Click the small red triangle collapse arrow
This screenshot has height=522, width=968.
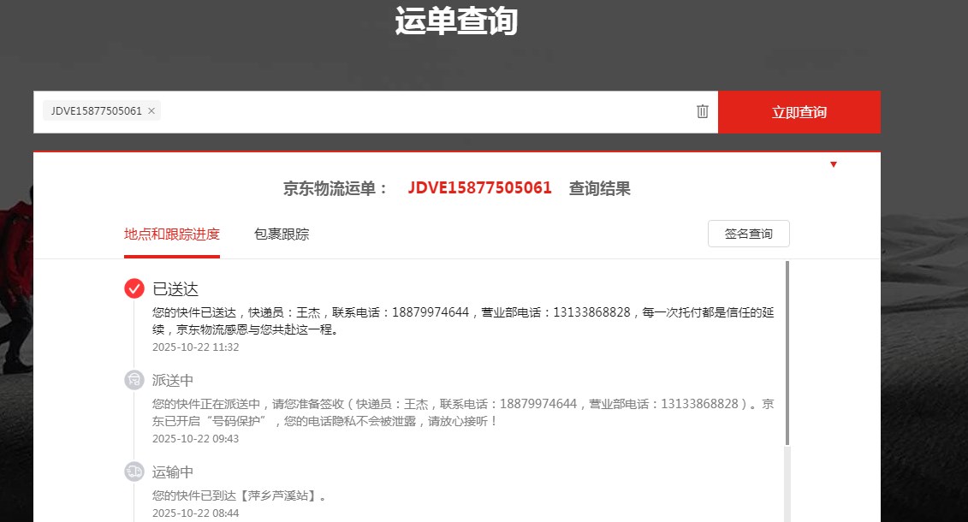pos(834,164)
